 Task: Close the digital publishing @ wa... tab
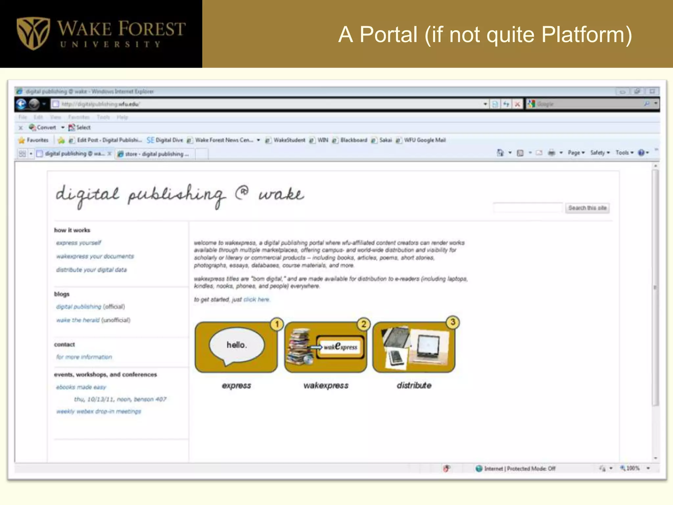pyautogui.click(x=109, y=154)
